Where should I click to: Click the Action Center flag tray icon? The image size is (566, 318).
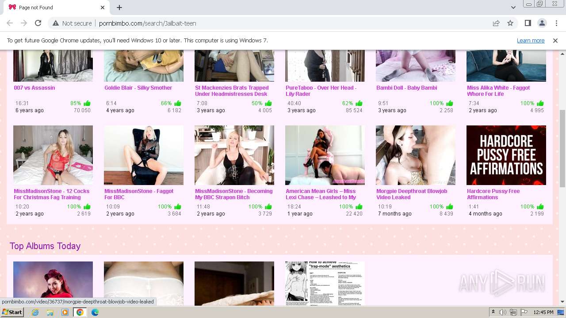523,312
